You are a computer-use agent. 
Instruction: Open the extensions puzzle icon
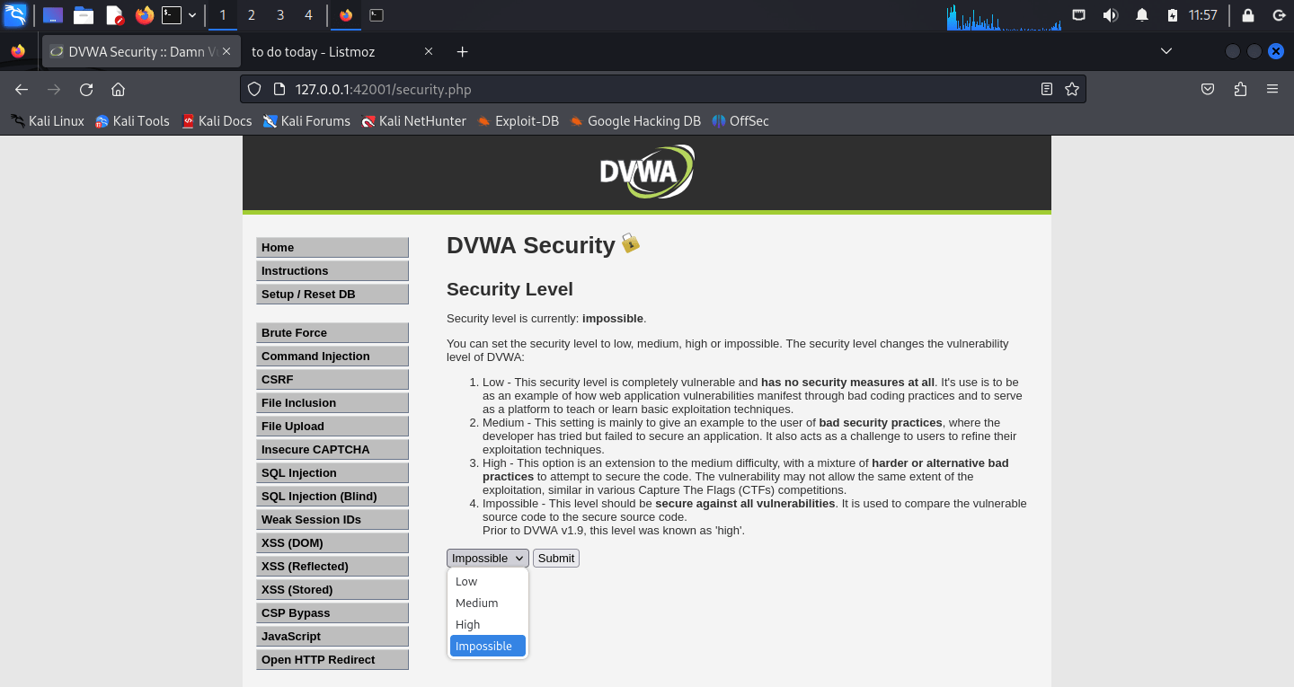pos(1240,89)
